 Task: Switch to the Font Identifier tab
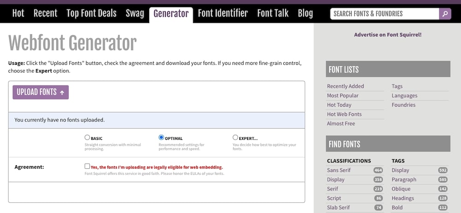click(223, 13)
